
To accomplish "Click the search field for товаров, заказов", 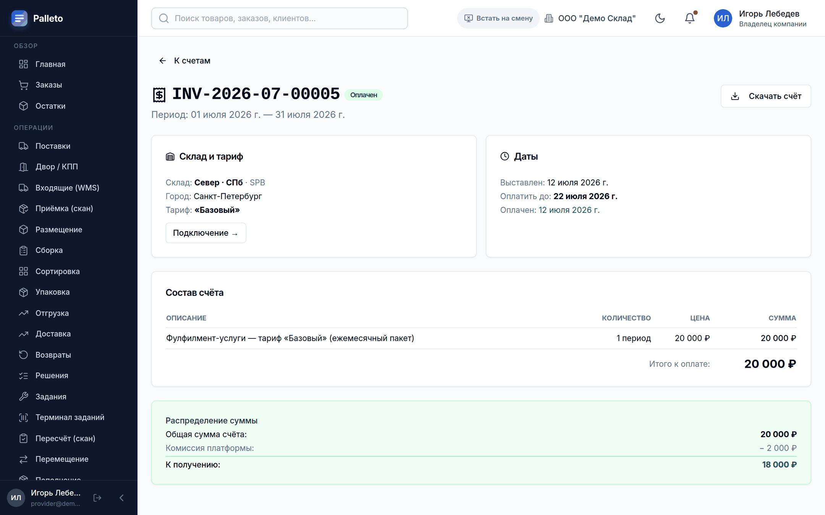I will [x=280, y=18].
